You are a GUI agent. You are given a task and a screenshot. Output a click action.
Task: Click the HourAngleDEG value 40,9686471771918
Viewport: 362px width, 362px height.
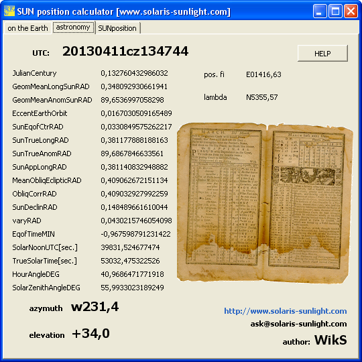(x=132, y=274)
